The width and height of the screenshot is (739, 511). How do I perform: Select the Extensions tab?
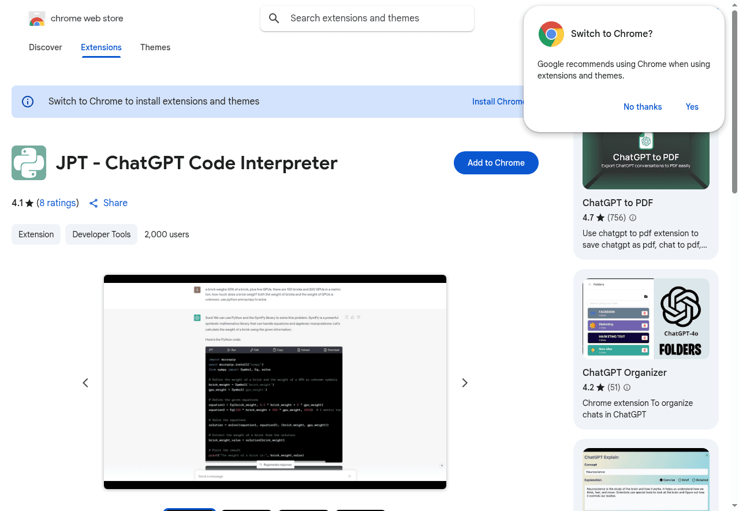coord(101,47)
